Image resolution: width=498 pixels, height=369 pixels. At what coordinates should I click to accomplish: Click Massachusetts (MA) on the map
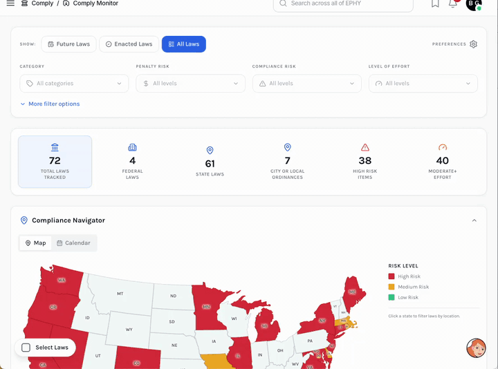(x=343, y=321)
